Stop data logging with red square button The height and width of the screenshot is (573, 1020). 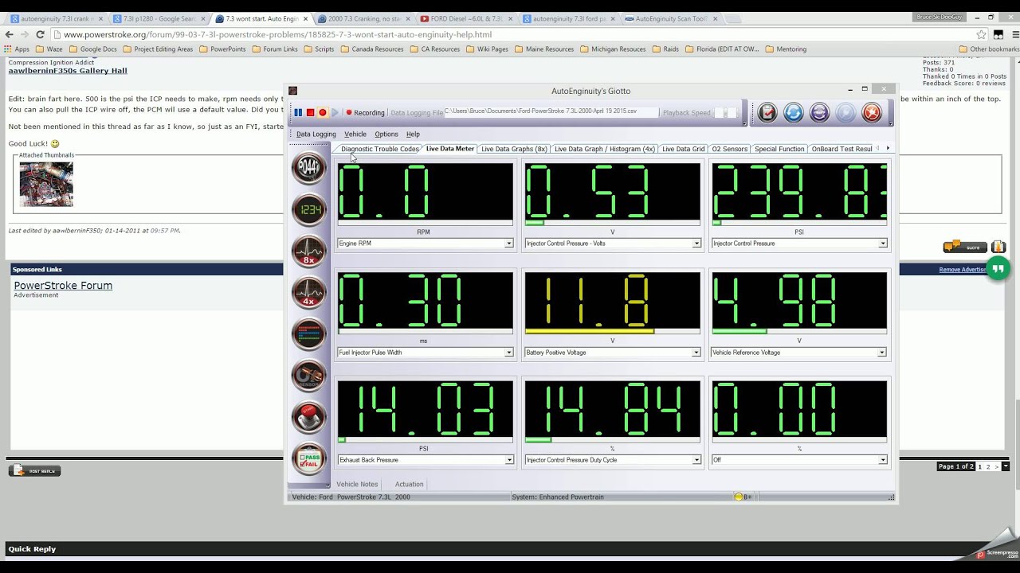coord(310,113)
